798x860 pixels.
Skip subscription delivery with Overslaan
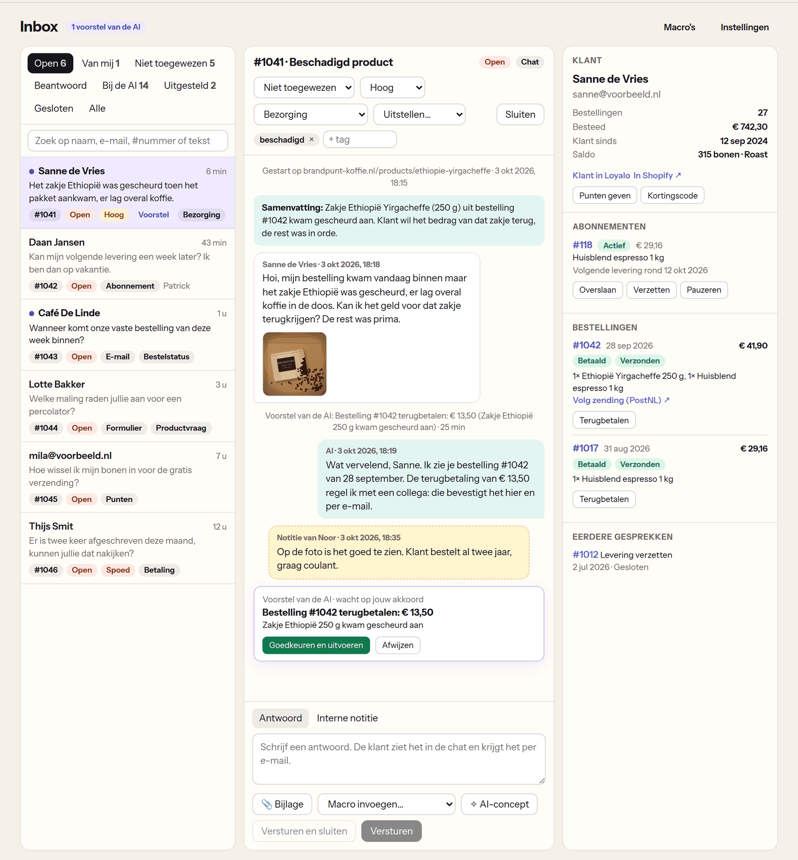click(598, 290)
